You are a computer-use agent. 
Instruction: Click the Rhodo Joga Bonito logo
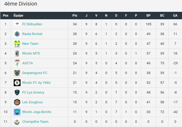coord(17,112)
